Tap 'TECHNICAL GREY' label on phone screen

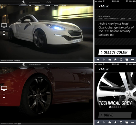tap(115, 103)
